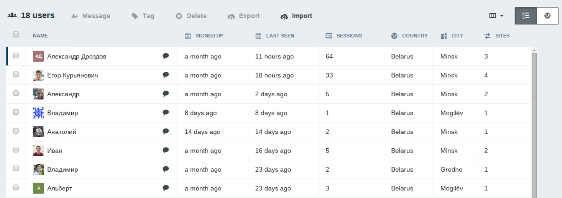Click Альберт's green avatar icon
562x198 pixels.
point(38,188)
